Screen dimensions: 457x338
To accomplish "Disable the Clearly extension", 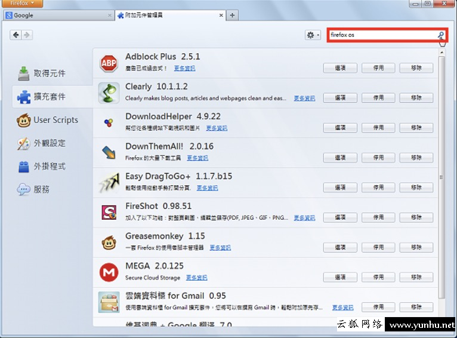I will pos(378,98).
